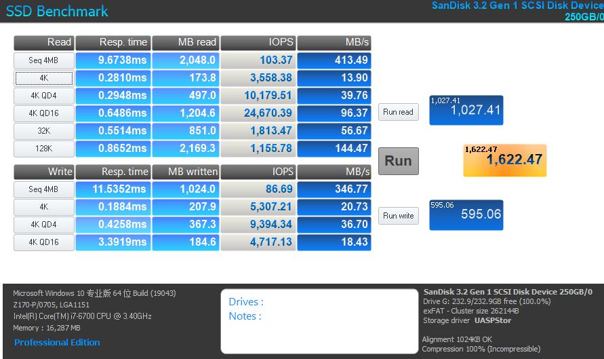Select the Write 4K test button

click(x=44, y=207)
